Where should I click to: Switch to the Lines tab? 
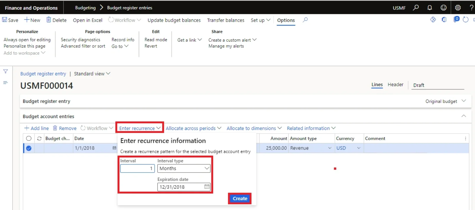point(377,84)
